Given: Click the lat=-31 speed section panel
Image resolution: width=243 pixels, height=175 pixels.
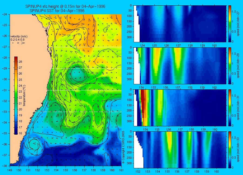Looking at the screenshot, I should pyautogui.click(x=180, y=108).
